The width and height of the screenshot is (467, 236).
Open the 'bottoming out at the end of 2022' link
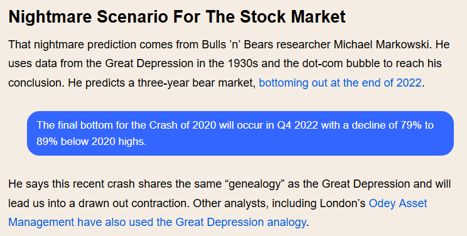[340, 83]
